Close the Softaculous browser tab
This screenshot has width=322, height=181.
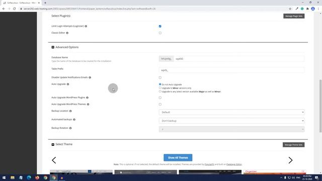coord(39,3)
